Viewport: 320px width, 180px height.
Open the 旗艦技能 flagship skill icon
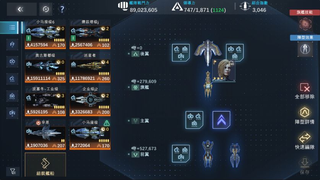pos(305,24)
